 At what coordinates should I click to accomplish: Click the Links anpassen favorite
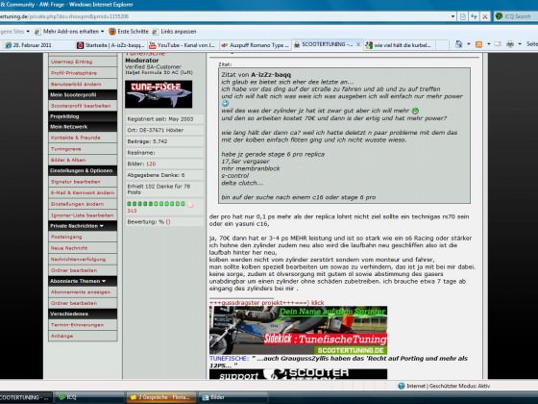[179, 32]
